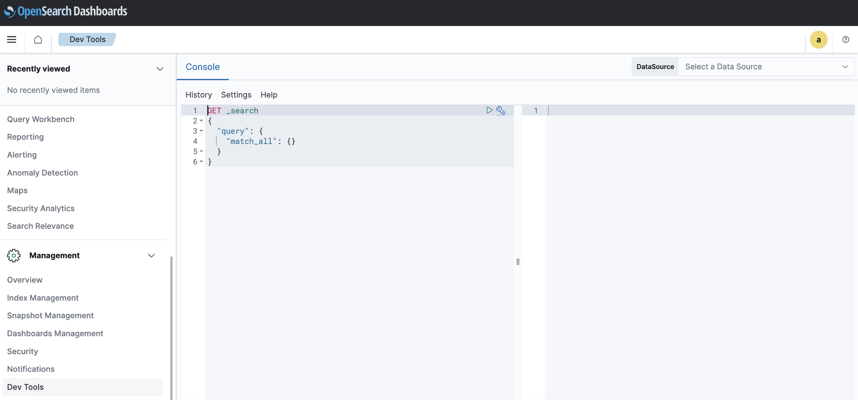
Task: Open request options via the wrench icon
Action: point(501,110)
